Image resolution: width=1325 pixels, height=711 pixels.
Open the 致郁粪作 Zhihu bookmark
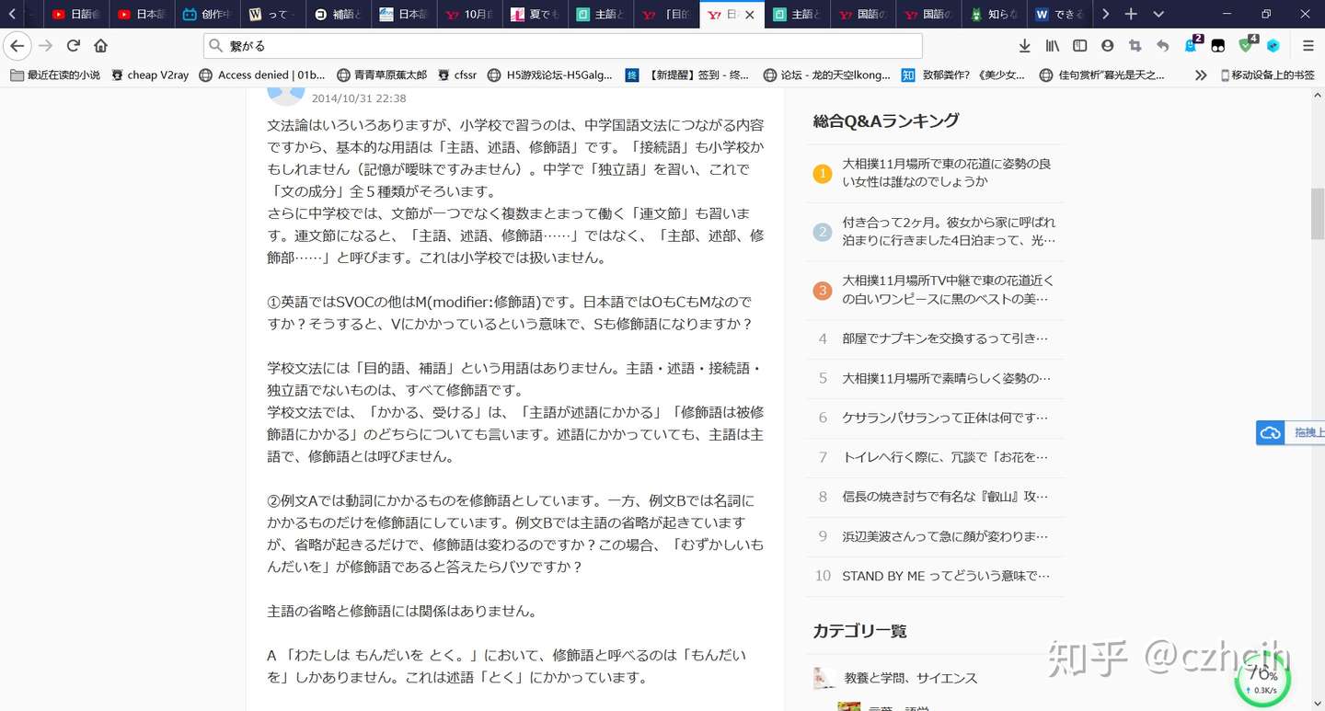(964, 75)
